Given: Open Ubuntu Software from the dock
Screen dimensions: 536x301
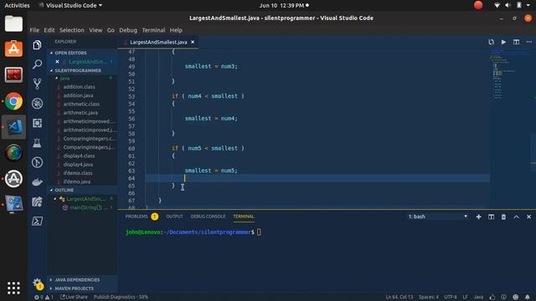Looking at the screenshot, I should click(x=13, y=48).
